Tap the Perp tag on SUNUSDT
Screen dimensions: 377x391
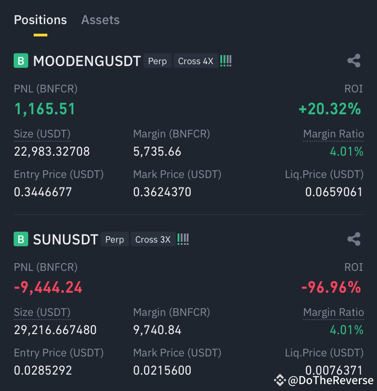click(x=115, y=239)
